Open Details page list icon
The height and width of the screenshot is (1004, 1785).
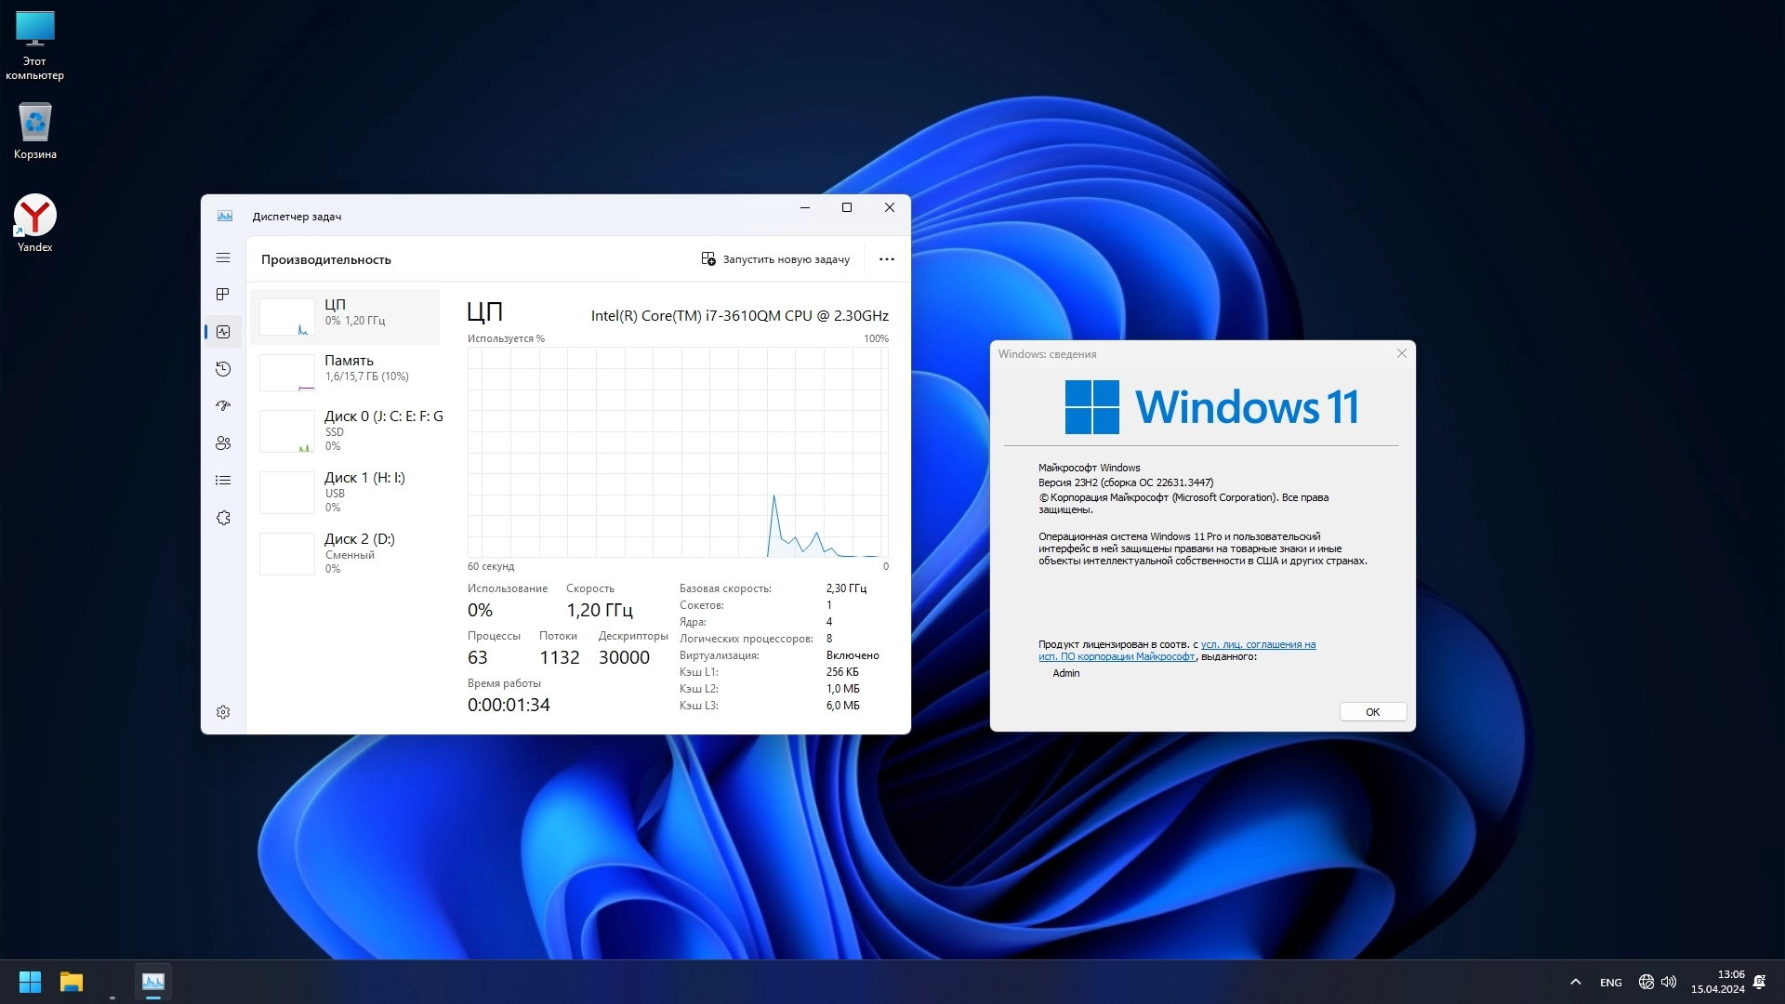(223, 481)
